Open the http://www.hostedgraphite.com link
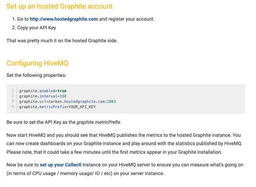Image resolution: width=256 pixels, height=187 pixels. pyautogui.click(x=64, y=19)
